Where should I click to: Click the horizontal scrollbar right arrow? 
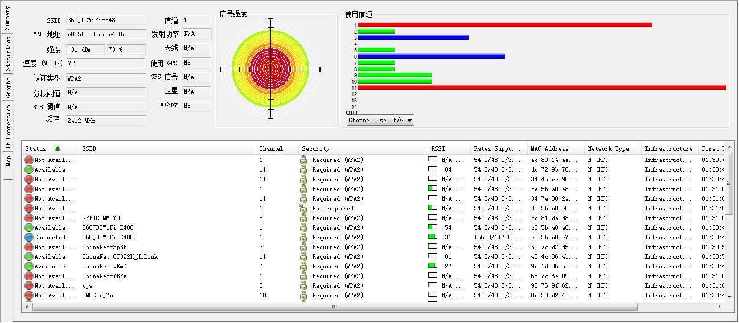[719, 307]
